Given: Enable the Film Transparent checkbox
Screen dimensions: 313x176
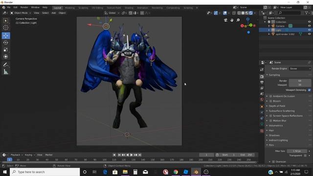Looking at the screenshot, I should pyautogui.click(x=305, y=155).
